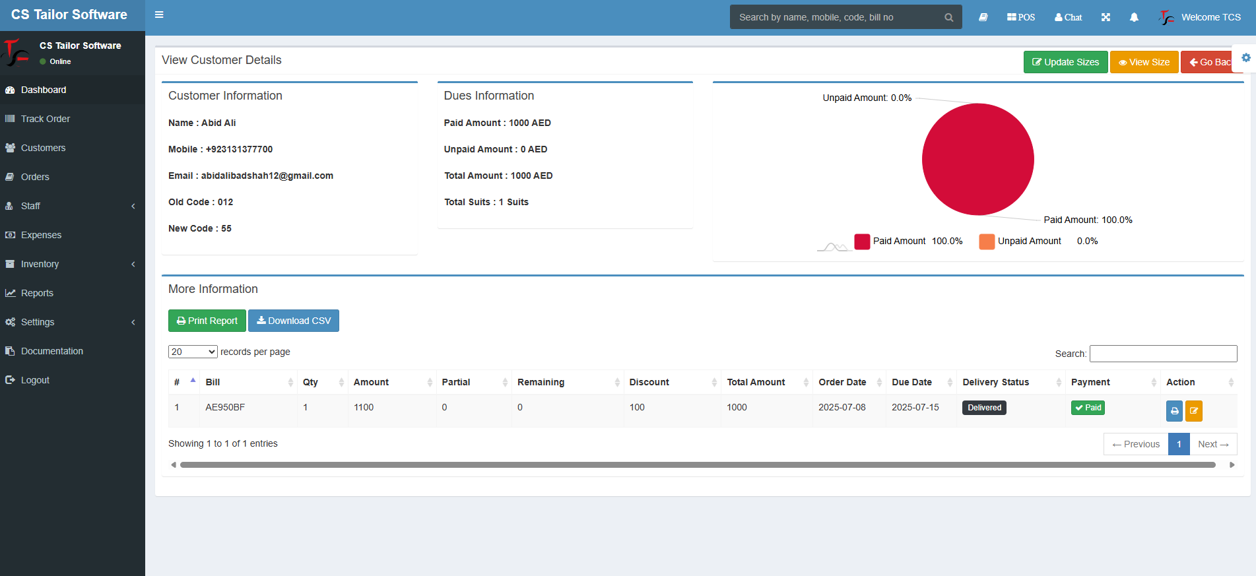
Task: Click the orange edit icon for bill AE950BF
Action: click(1193, 410)
